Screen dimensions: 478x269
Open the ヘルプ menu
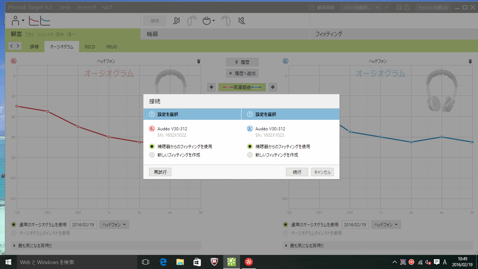point(107,7)
